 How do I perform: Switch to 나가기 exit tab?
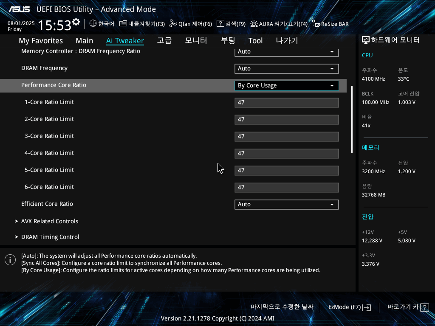[287, 41]
